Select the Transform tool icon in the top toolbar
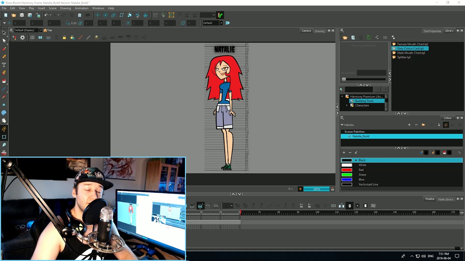The width and height of the screenshot is (465, 261). click(x=97, y=15)
